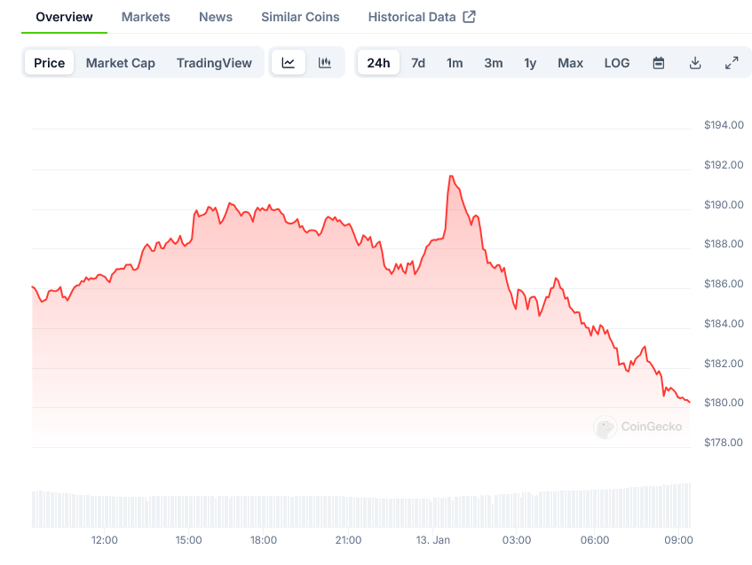Image resolution: width=752 pixels, height=565 pixels.
Task: Go to the News tab
Action: [216, 17]
